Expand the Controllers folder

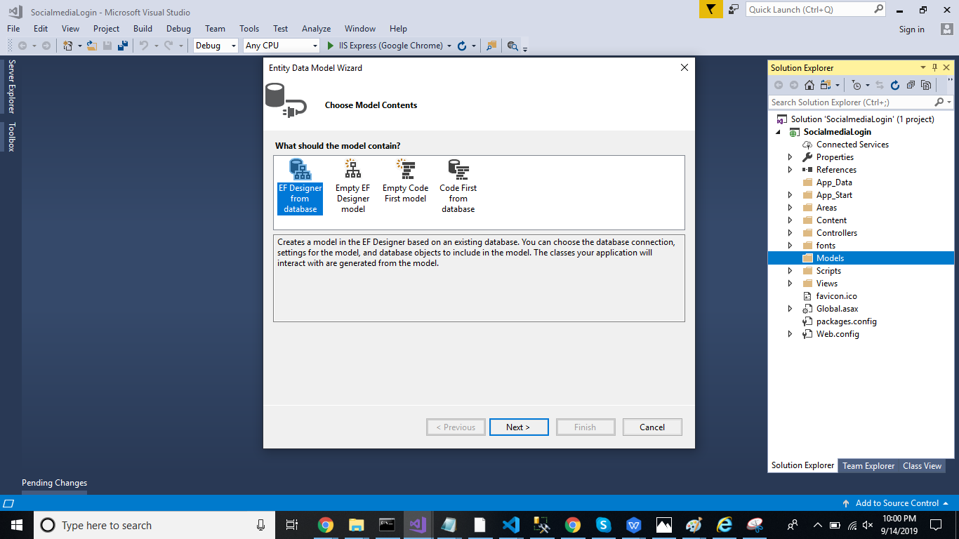pos(791,233)
